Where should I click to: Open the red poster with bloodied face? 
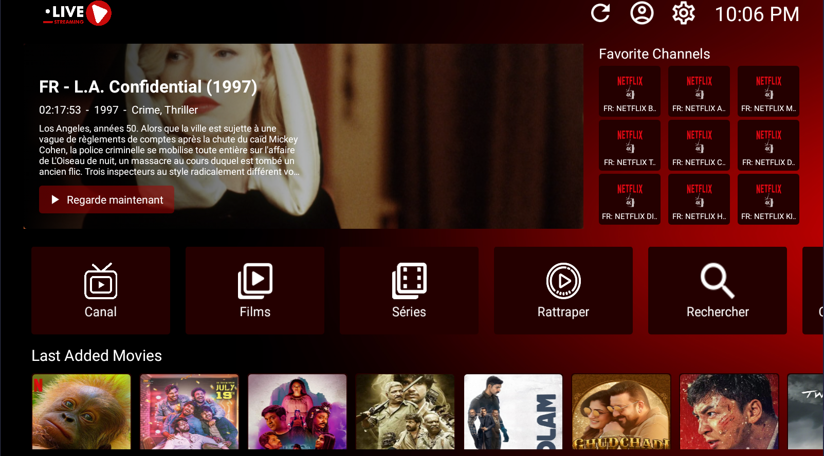point(729,412)
